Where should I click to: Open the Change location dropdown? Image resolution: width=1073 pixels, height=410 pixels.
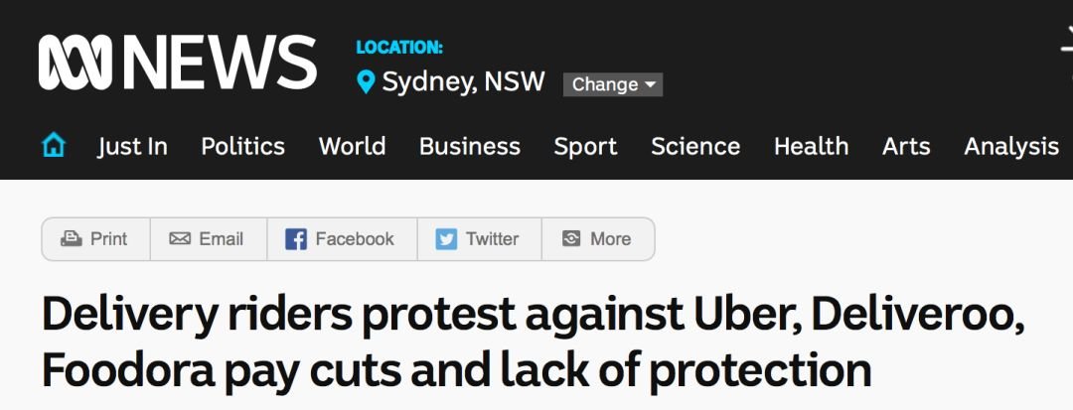pos(612,84)
